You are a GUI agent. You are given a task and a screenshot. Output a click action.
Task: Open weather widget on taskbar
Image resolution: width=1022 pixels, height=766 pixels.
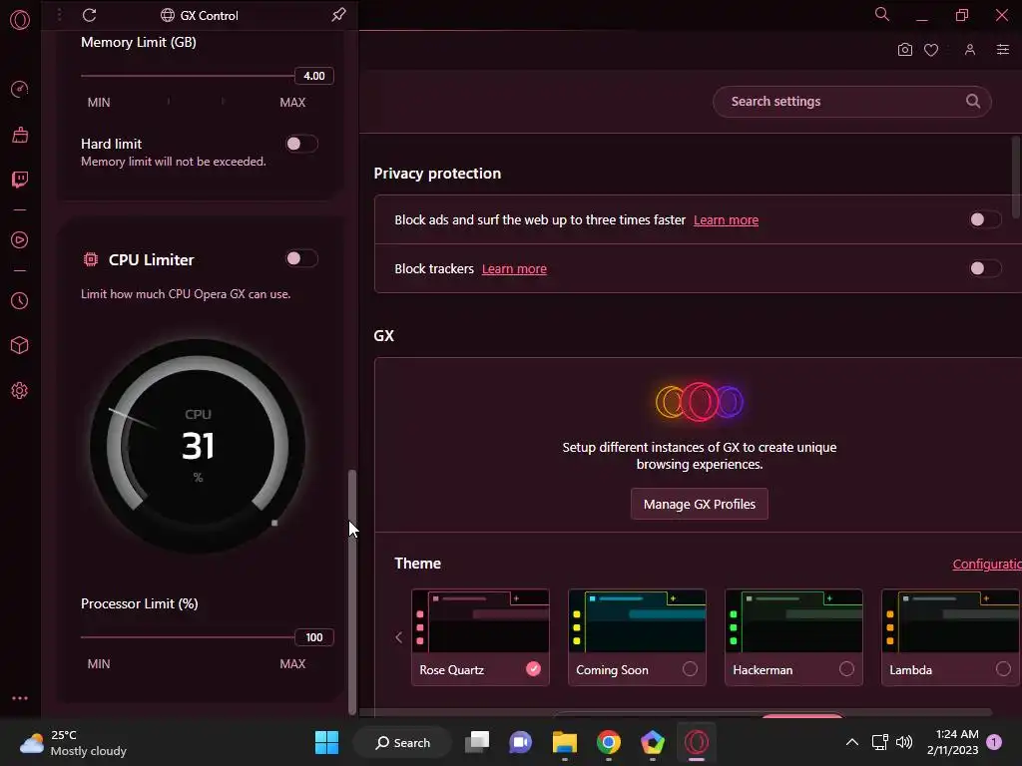(73, 742)
